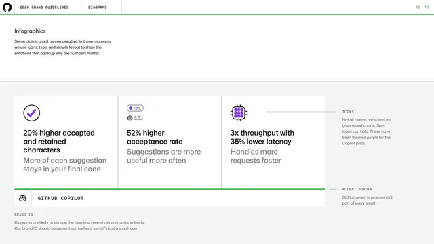Click 'Handles more requests faster' text
Screen dimensions: 434x244
(256, 156)
